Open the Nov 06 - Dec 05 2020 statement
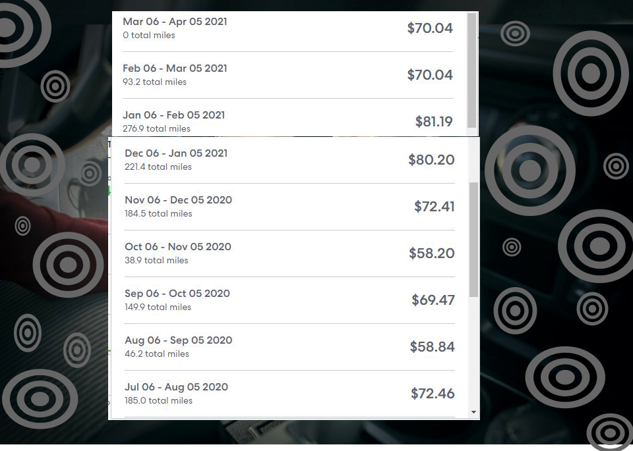 pos(289,207)
